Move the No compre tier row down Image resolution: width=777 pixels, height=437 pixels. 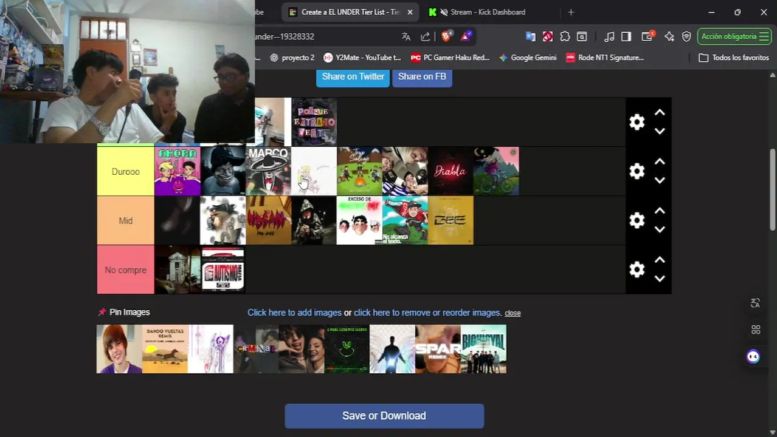pos(660,279)
